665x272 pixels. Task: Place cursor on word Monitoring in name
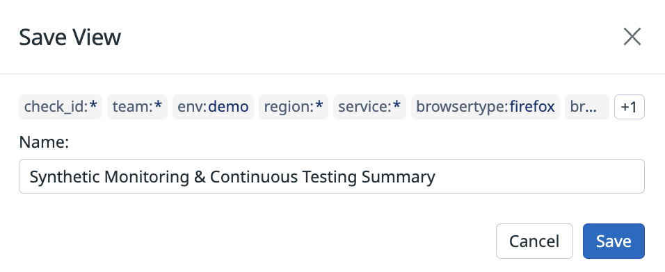pos(147,177)
